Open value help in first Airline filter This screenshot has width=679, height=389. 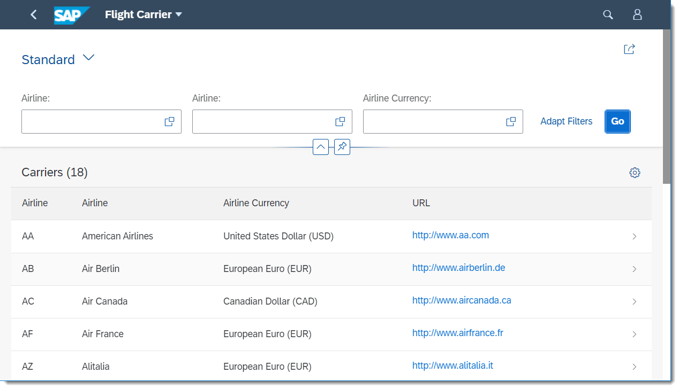[169, 122]
